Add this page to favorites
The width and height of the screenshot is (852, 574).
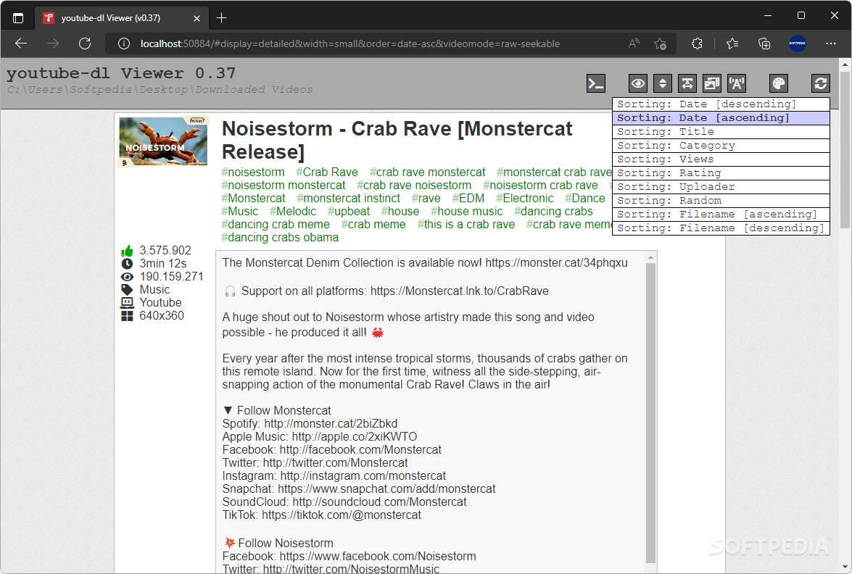tap(660, 43)
